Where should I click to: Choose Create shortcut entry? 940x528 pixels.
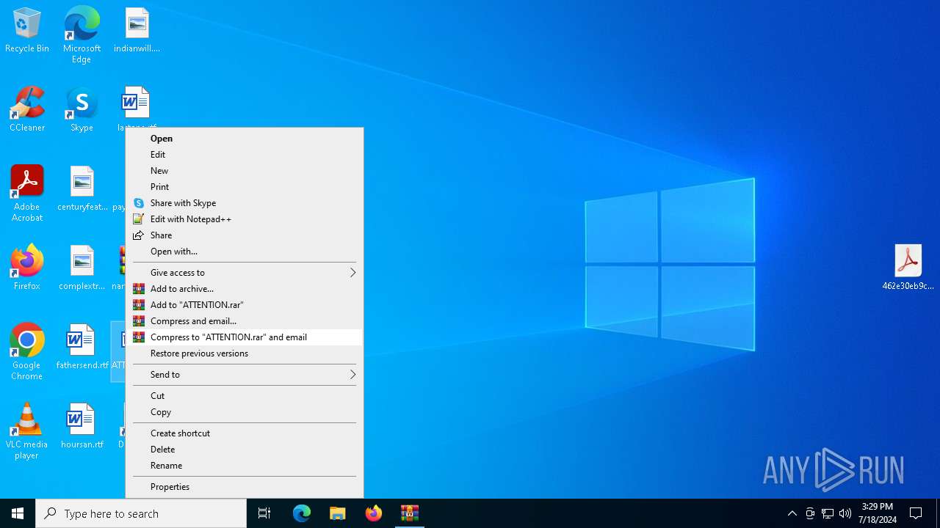tap(245, 433)
